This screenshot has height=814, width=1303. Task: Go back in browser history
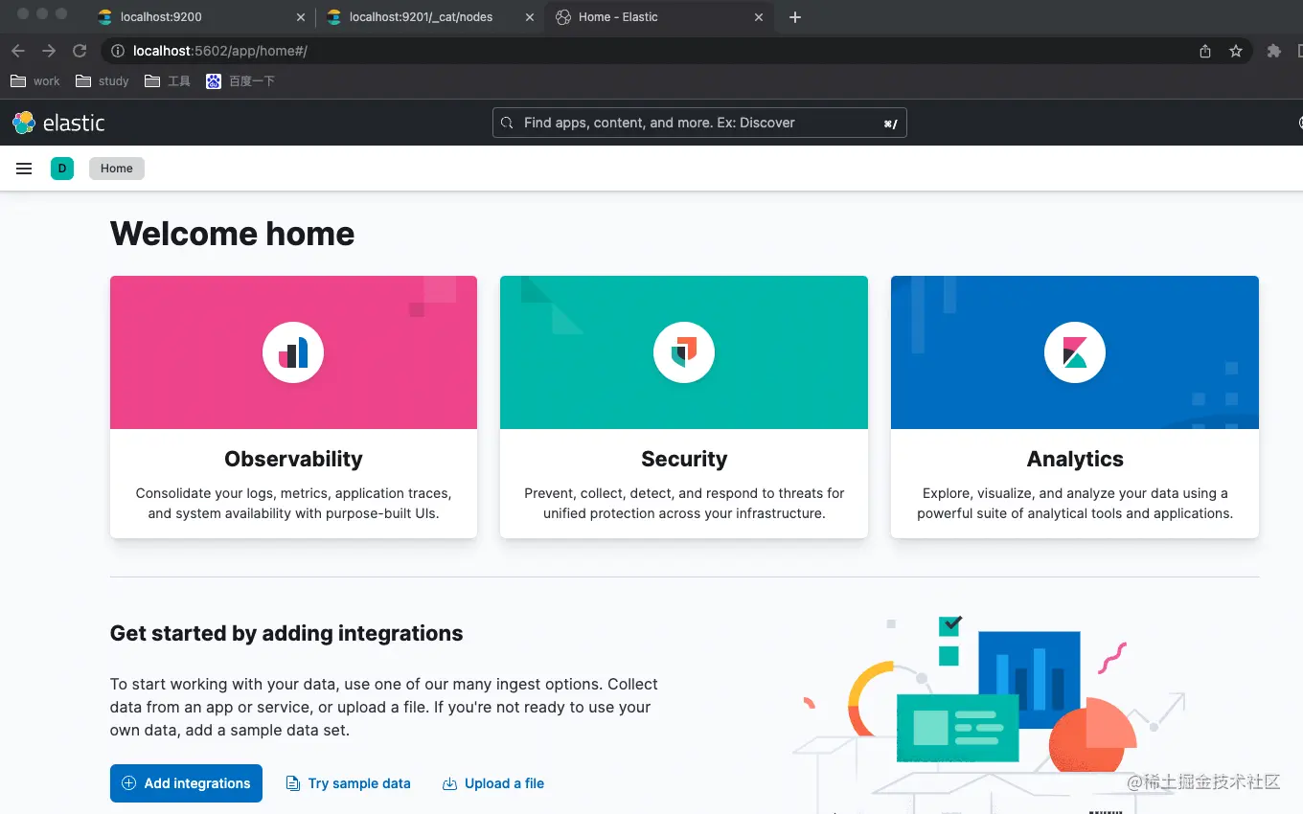[x=18, y=51]
